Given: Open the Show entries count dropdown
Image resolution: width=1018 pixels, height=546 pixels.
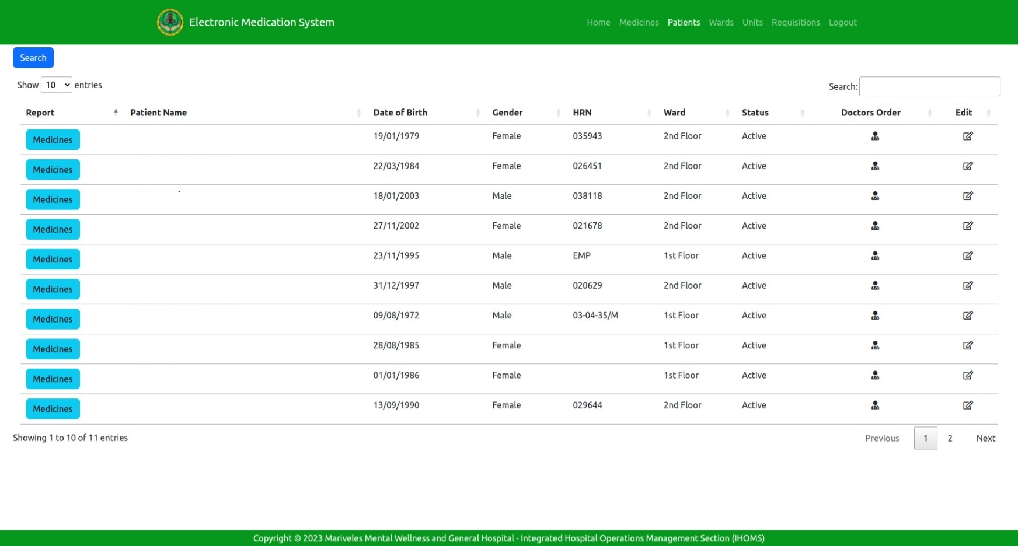Looking at the screenshot, I should 57,85.
